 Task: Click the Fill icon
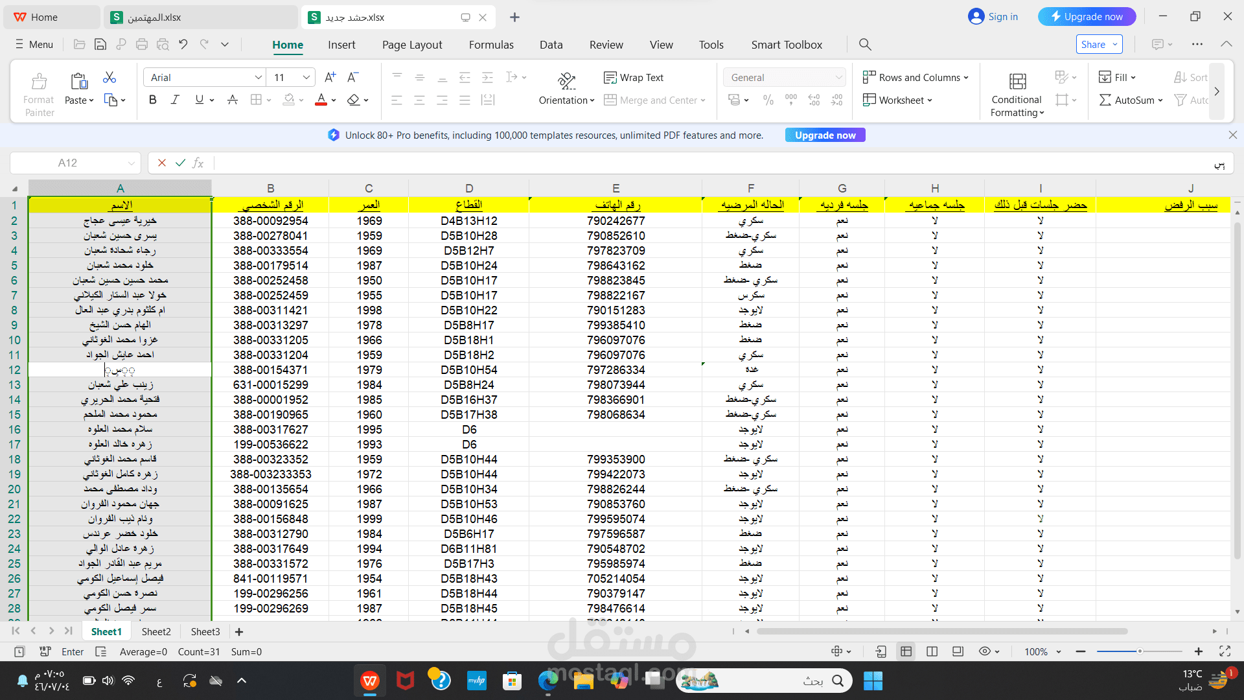coord(1105,77)
